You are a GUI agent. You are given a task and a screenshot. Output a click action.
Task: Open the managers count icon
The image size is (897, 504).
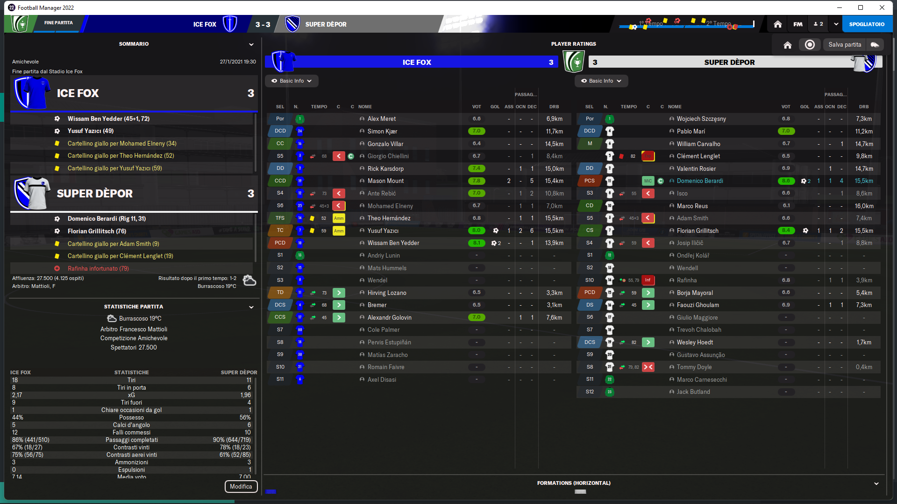click(818, 24)
